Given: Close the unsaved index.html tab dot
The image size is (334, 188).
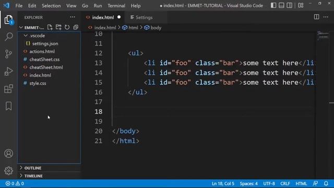Looking at the screenshot, I should coord(119,17).
